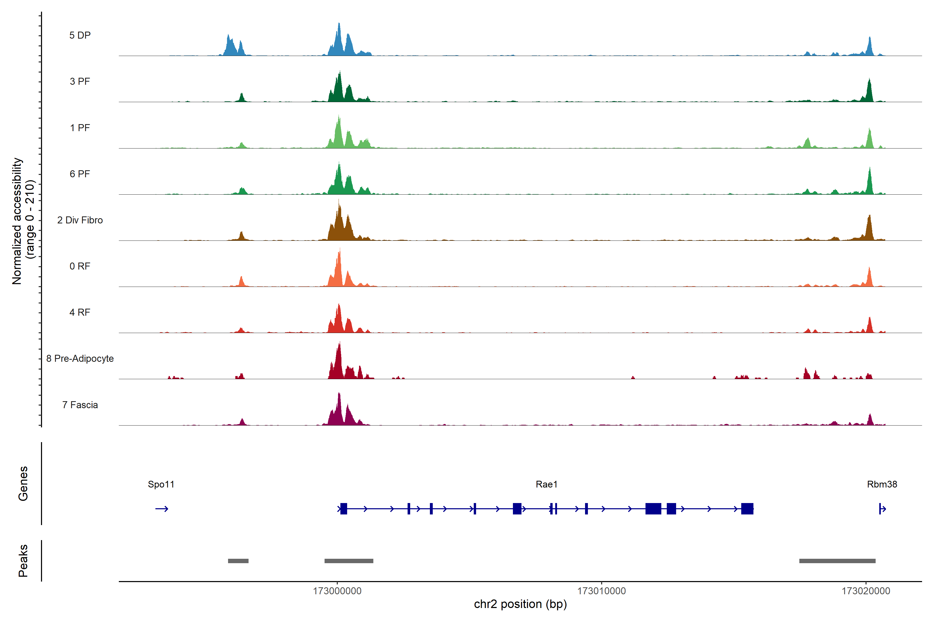Click the first Rae1 exon block
Viewport: 934px width, 622px height.
(344, 508)
